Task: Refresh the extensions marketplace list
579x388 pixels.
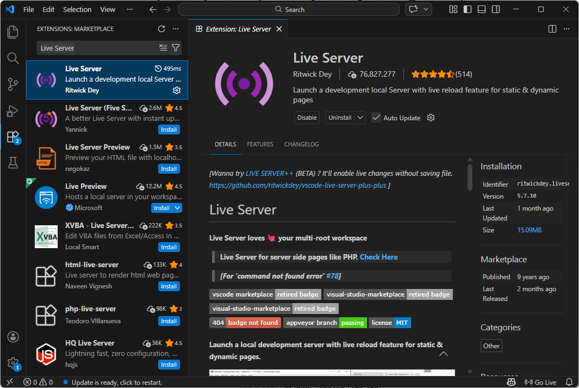Action: click(161, 29)
